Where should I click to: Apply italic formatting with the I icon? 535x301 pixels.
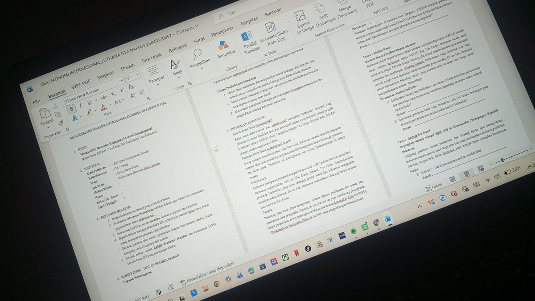[x=81, y=106]
